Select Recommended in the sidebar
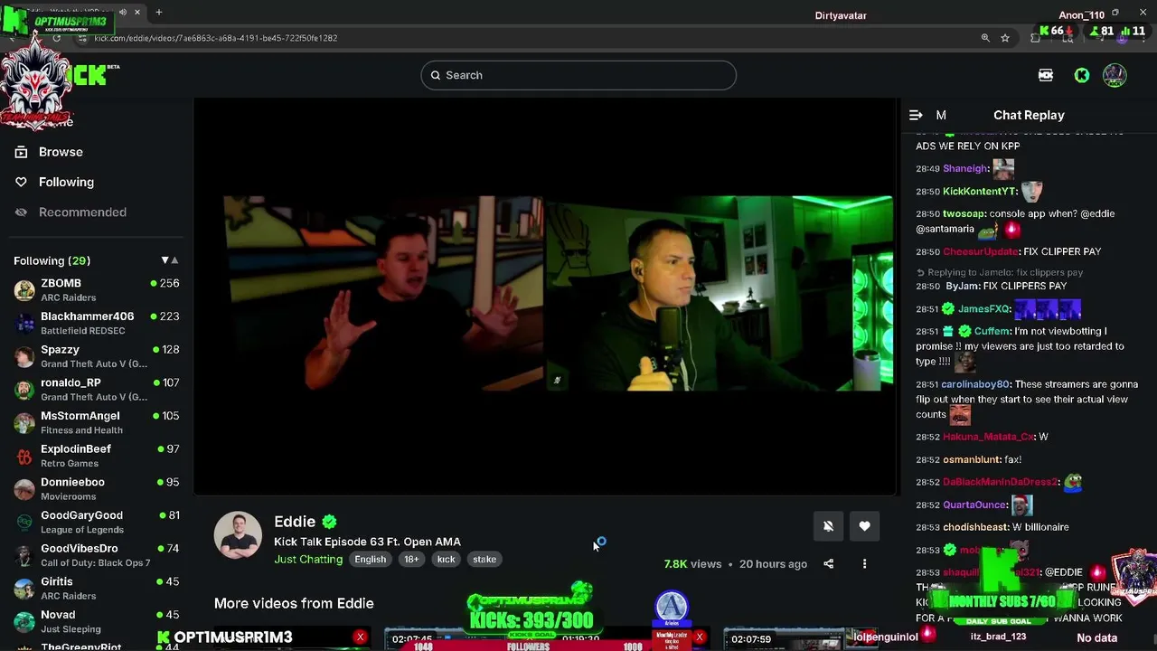 [82, 212]
